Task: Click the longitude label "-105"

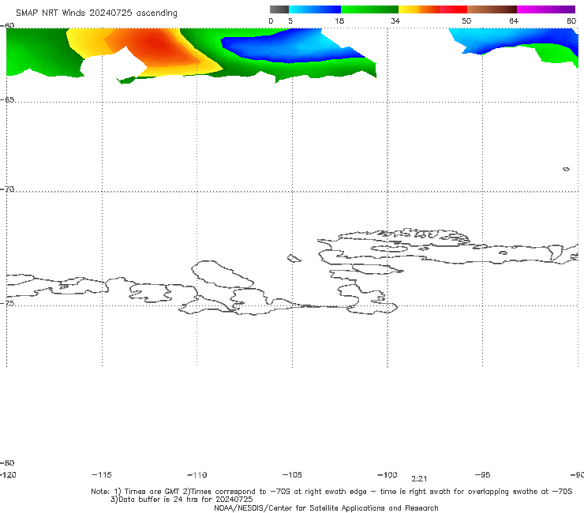Action: [292, 475]
